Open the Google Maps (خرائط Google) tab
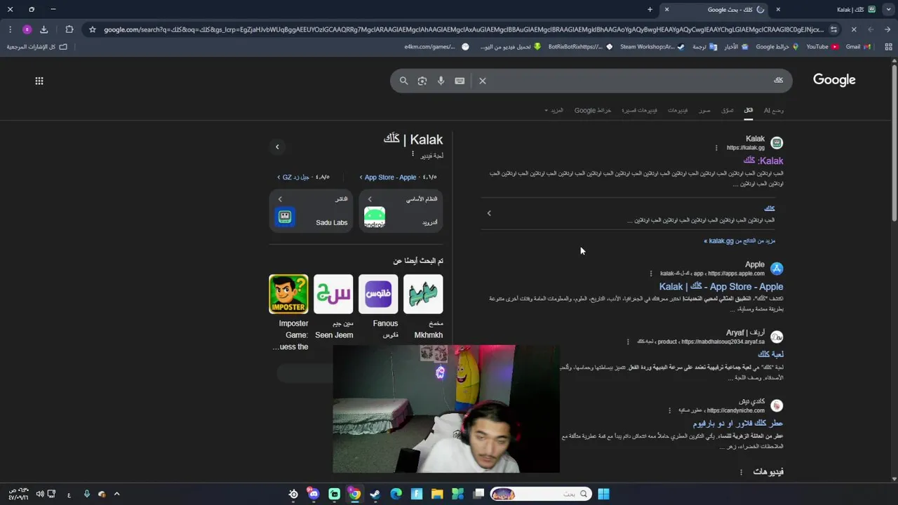The width and height of the screenshot is (898, 505). (593, 110)
